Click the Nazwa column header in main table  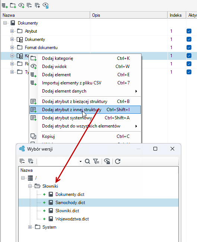pyautogui.click(x=45, y=15)
